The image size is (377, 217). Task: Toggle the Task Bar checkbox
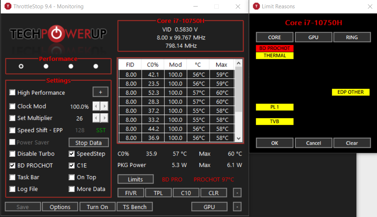tap(12, 177)
